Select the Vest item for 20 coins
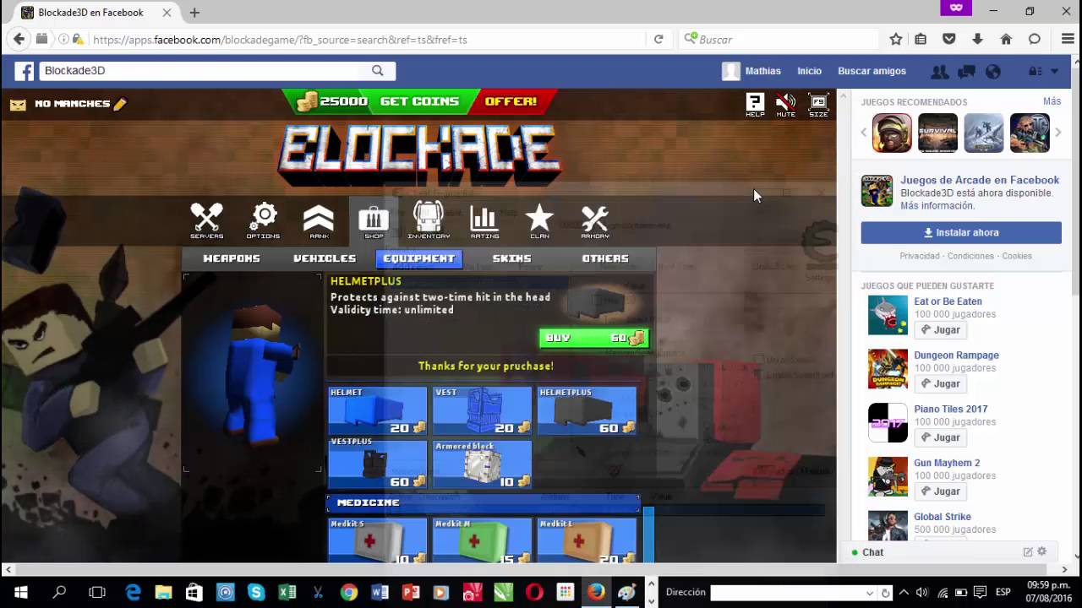 [x=482, y=411]
